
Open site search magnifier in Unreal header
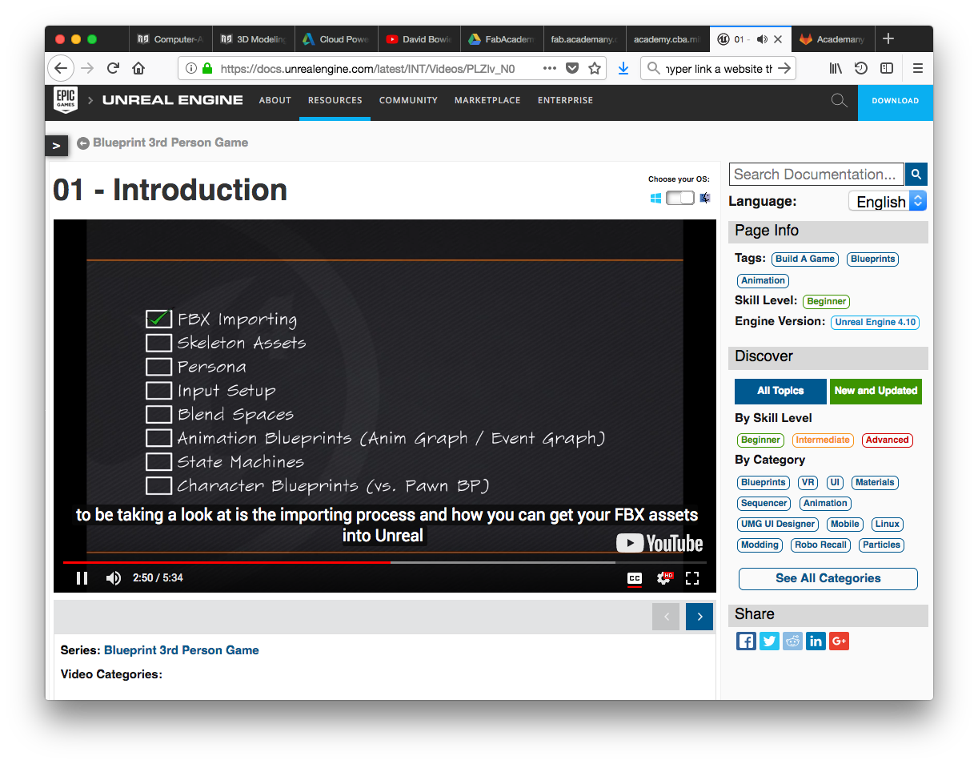click(839, 101)
